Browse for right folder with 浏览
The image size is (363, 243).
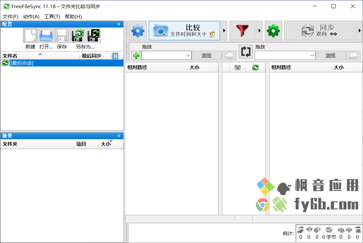(331, 56)
